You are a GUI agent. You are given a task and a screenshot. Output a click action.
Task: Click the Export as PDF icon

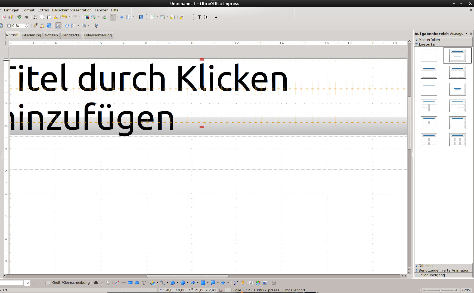tap(4, 17)
